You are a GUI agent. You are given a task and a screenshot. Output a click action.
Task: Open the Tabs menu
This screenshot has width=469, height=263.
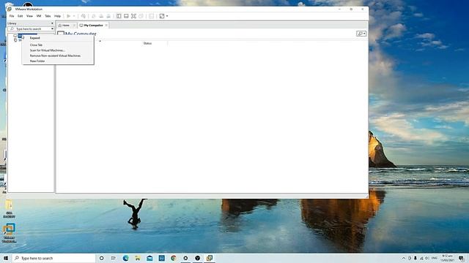click(x=48, y=16)
